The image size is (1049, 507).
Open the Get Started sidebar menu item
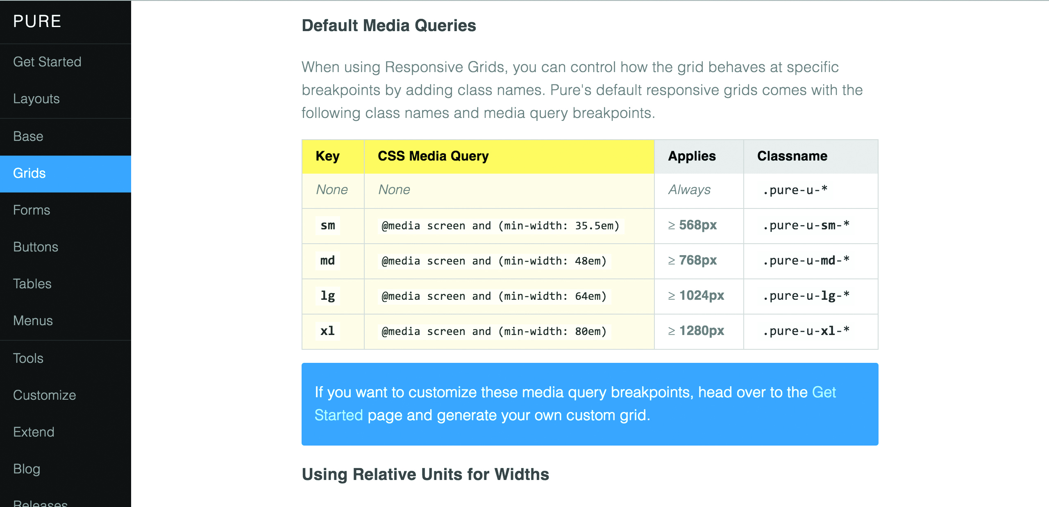pos(47,62)
